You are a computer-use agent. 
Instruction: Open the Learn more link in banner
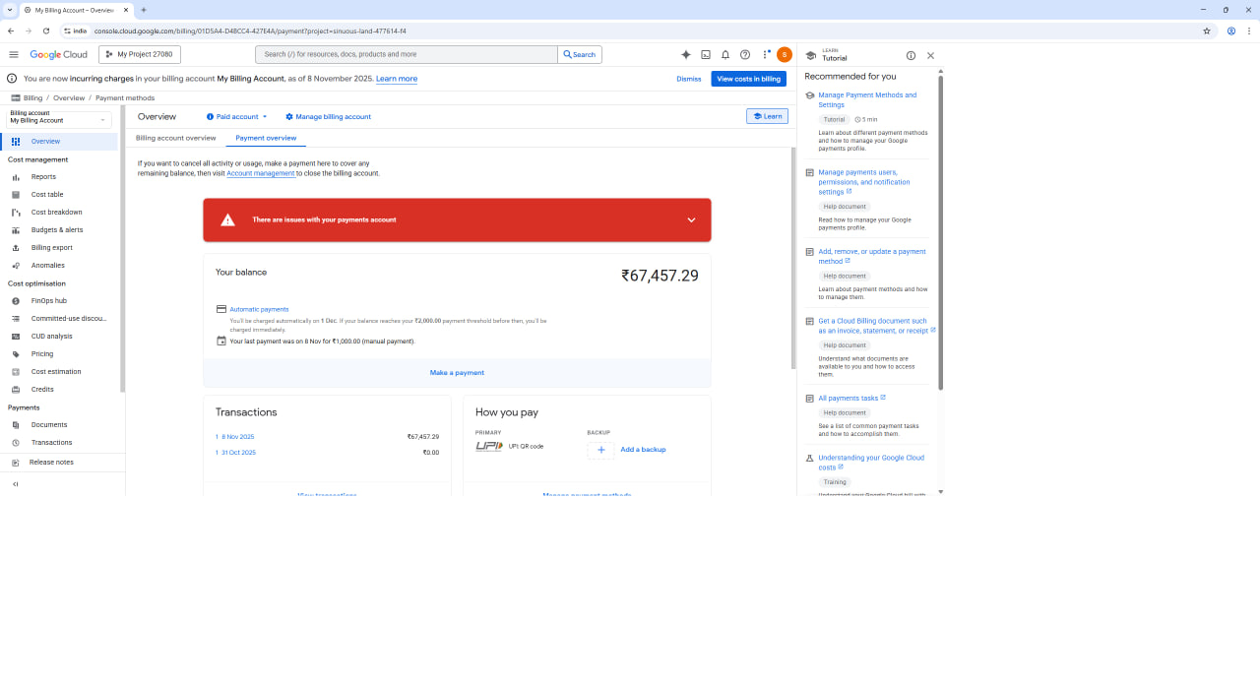pyautogui.click(x=397, y=79)
